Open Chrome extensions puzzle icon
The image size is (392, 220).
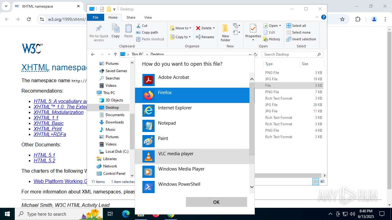pos(358,19)
